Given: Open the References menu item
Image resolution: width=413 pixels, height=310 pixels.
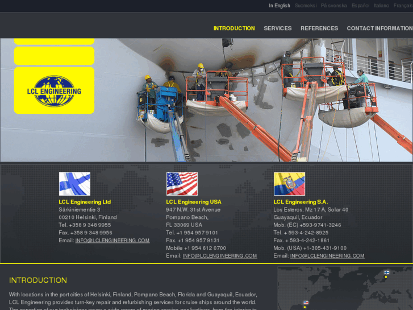Looking at the screenshot, I should (x=319, y=28).
